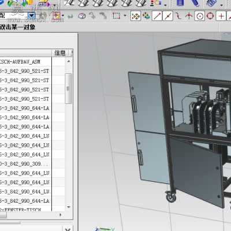Toggle the Control Point snap option

click(178, 16)
